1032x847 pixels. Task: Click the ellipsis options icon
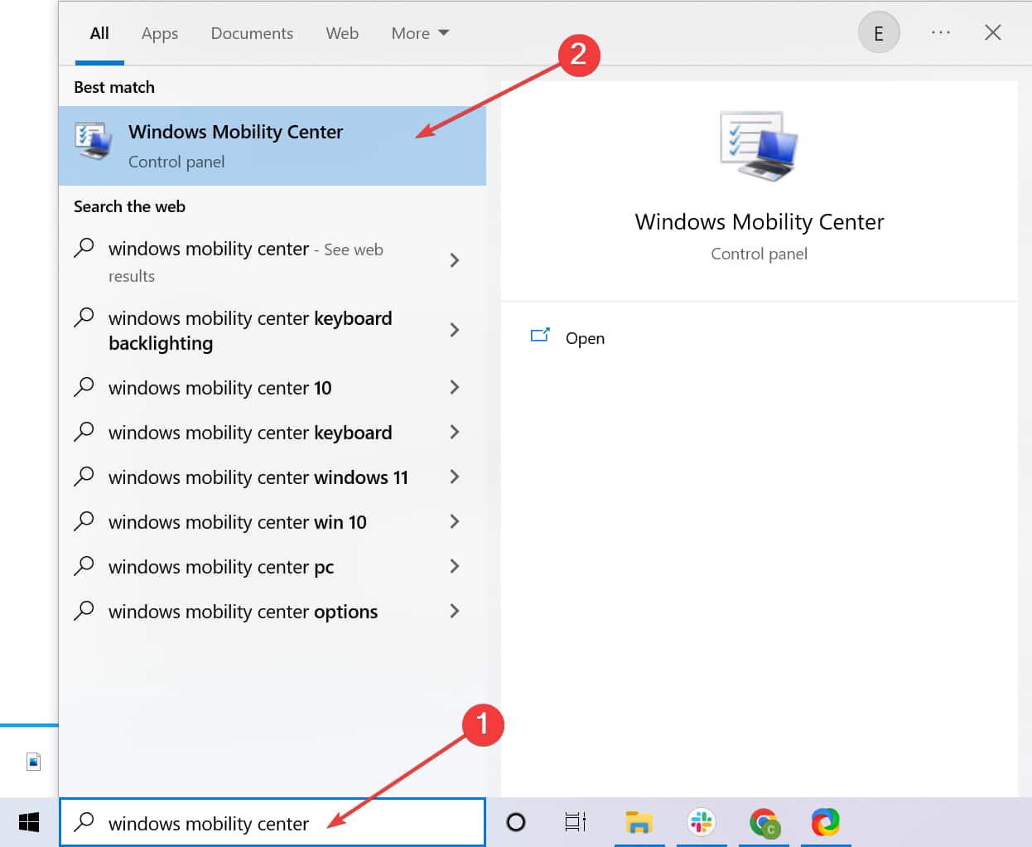pos(941,32)
